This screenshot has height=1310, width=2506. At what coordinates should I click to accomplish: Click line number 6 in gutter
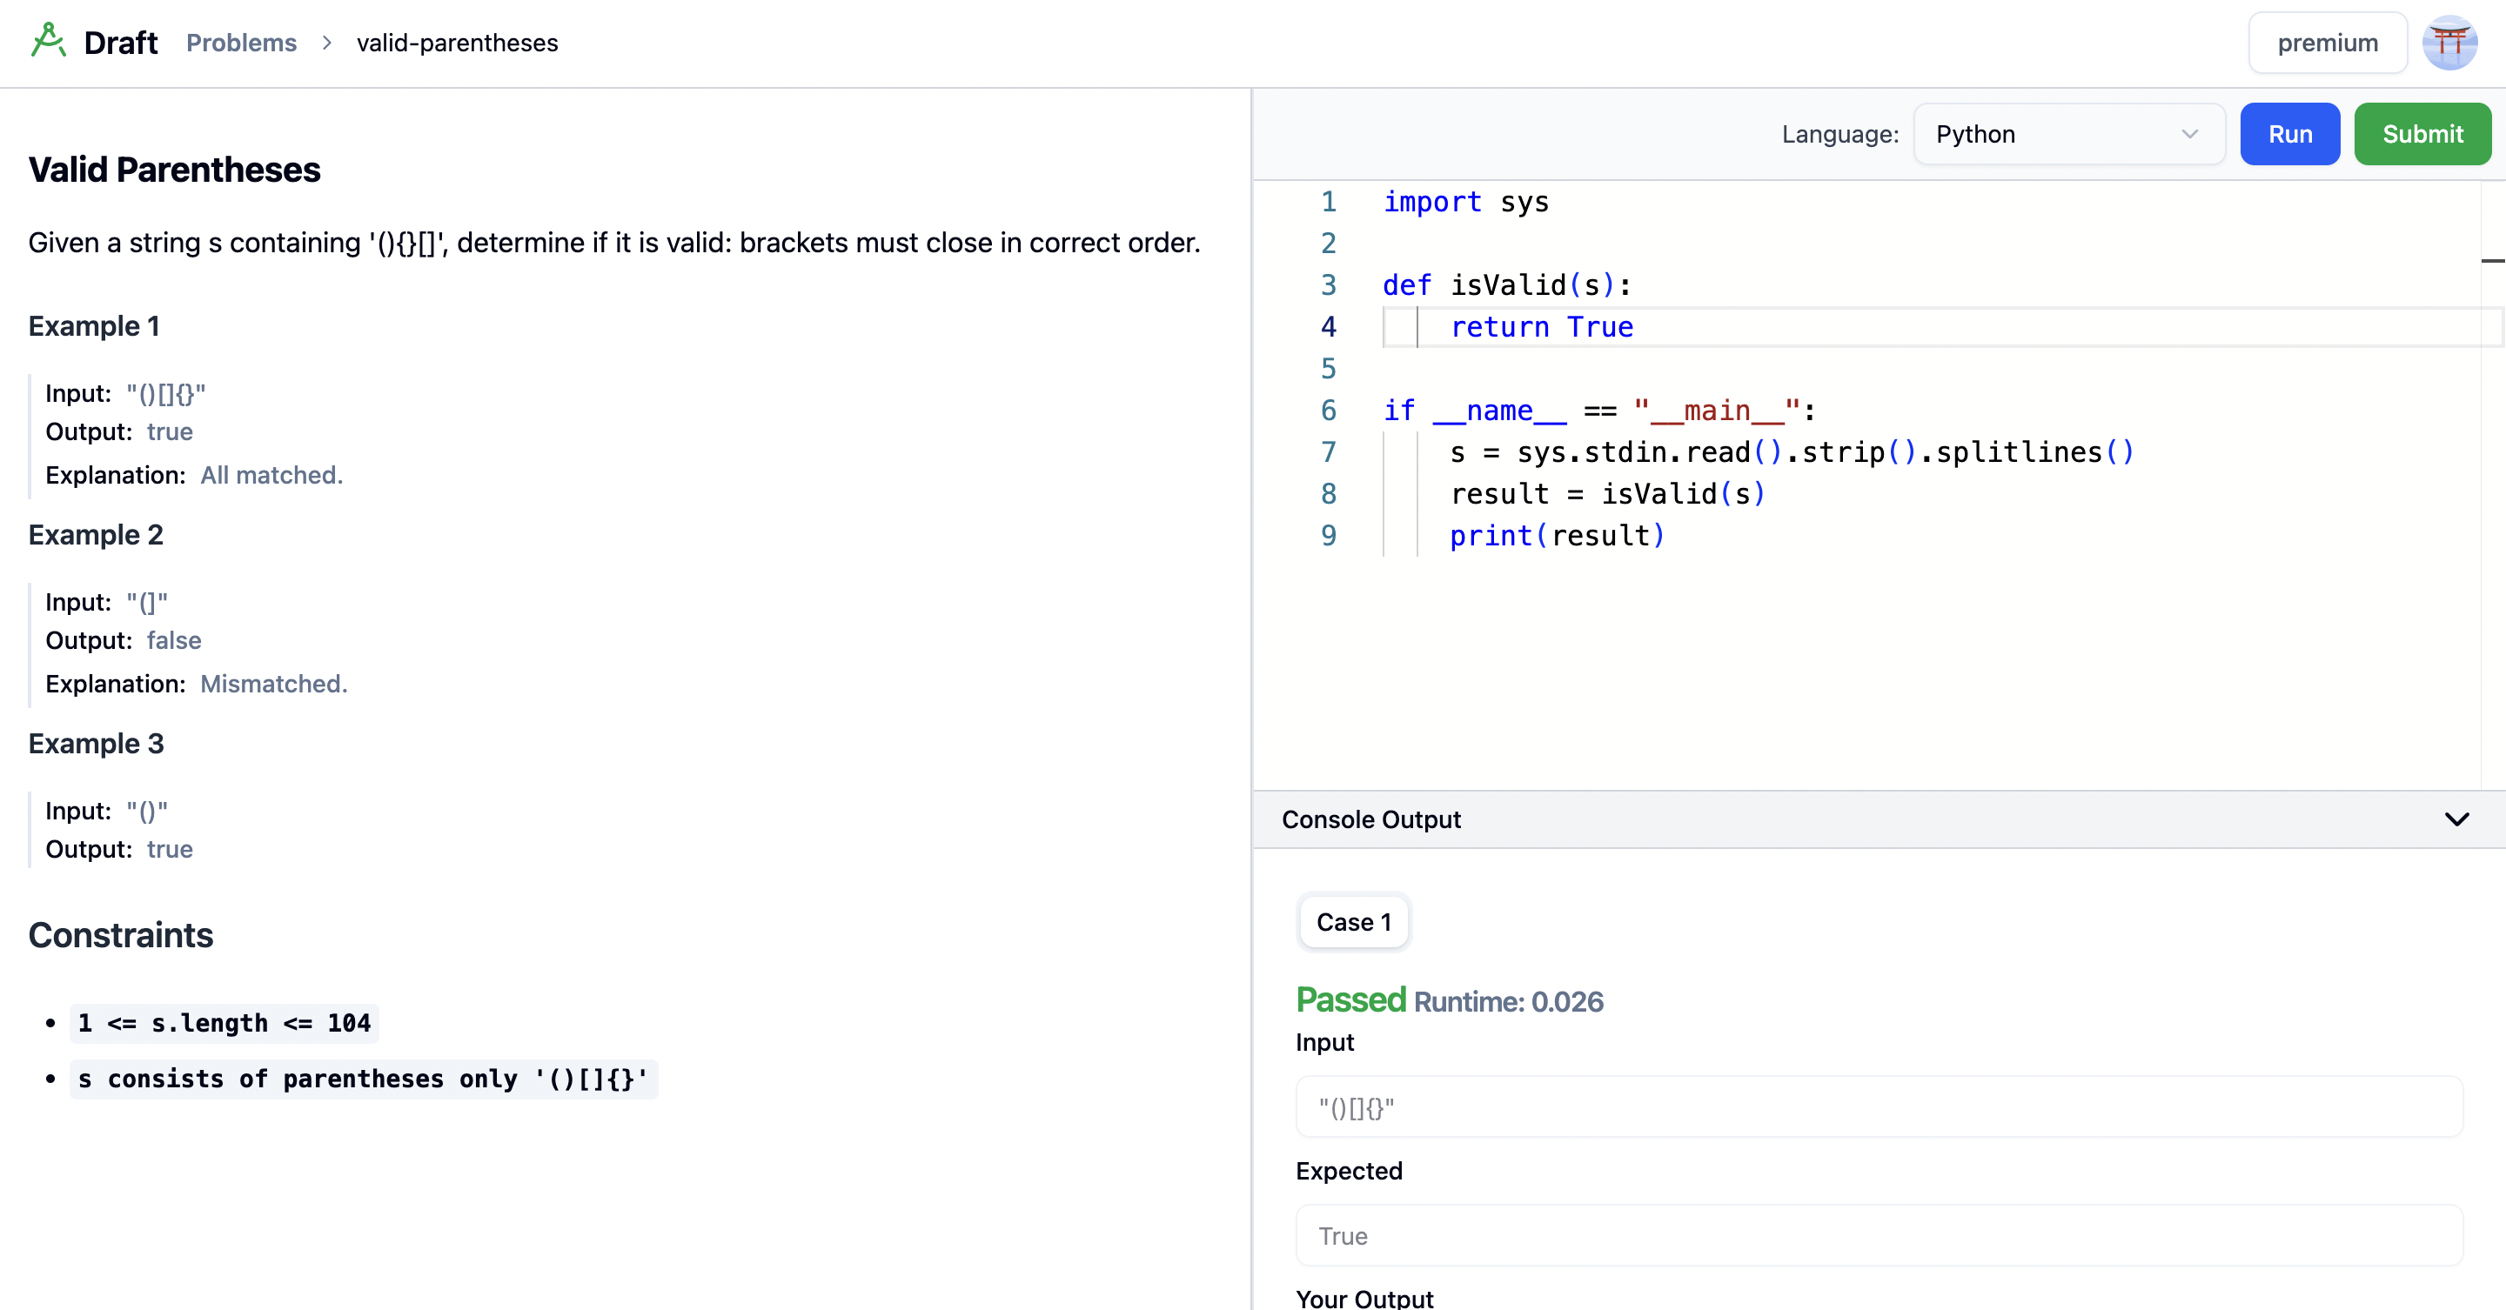[1328, 411]
